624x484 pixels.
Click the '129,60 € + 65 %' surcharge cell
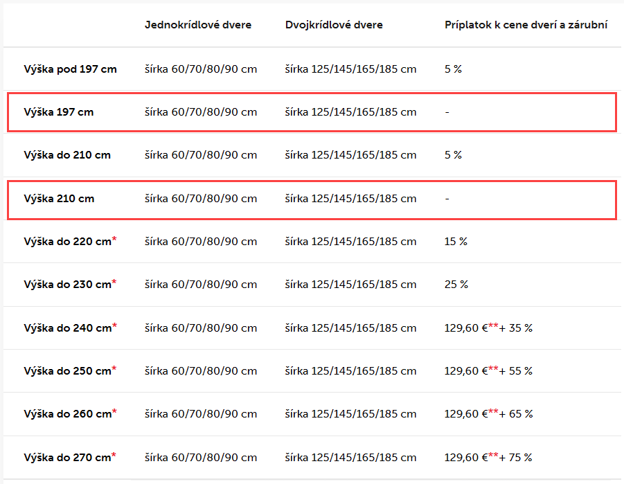[488, 414]
